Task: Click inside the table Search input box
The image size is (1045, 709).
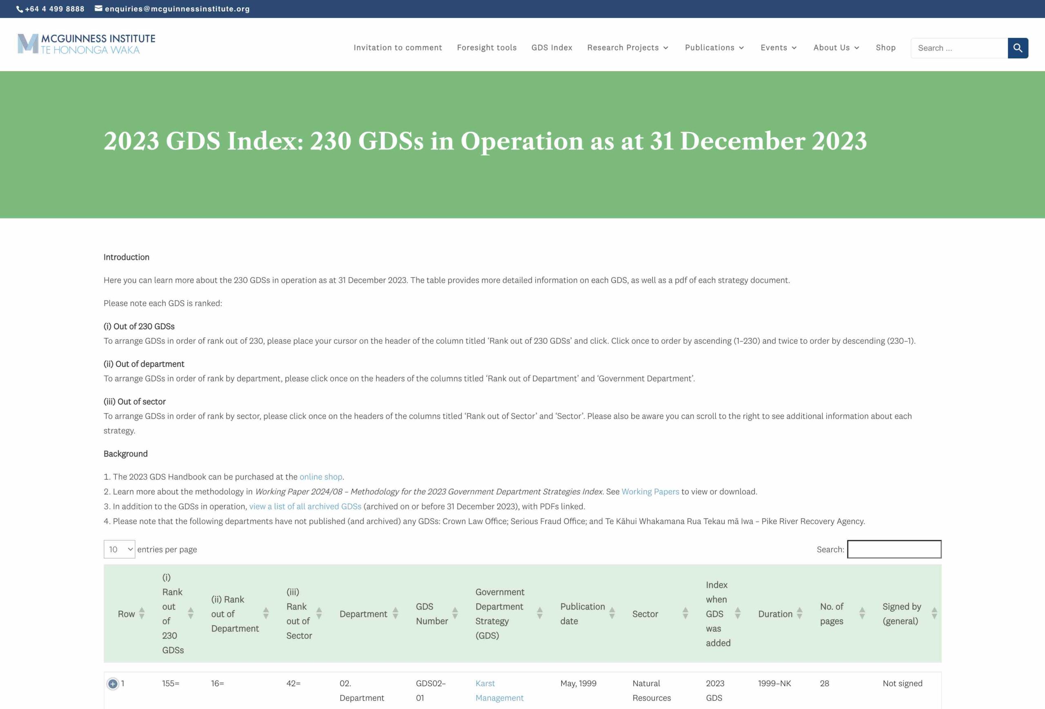Action: [894, 549]
